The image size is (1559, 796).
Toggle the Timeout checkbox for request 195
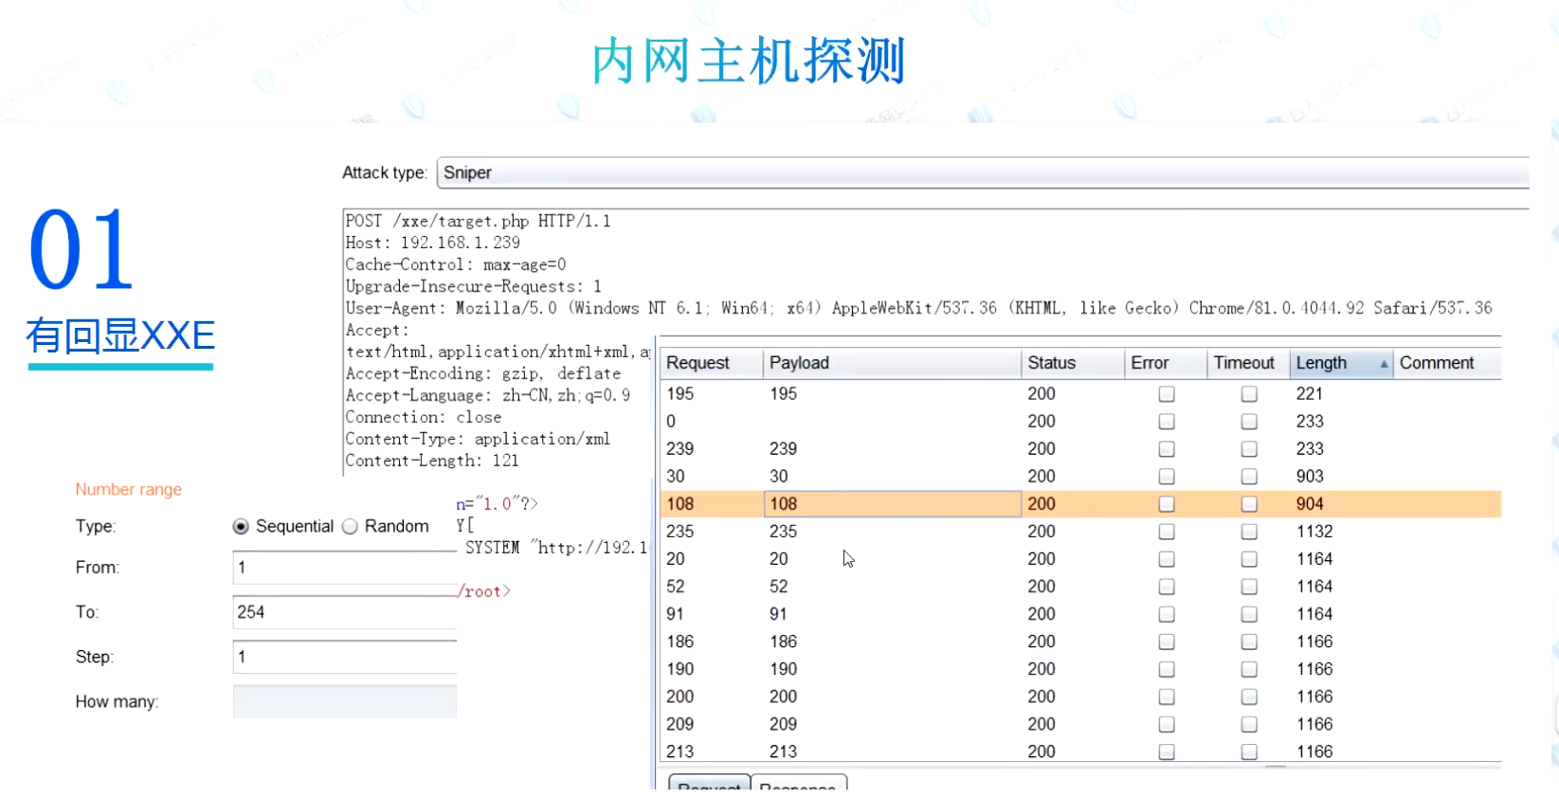(1249, 393)
